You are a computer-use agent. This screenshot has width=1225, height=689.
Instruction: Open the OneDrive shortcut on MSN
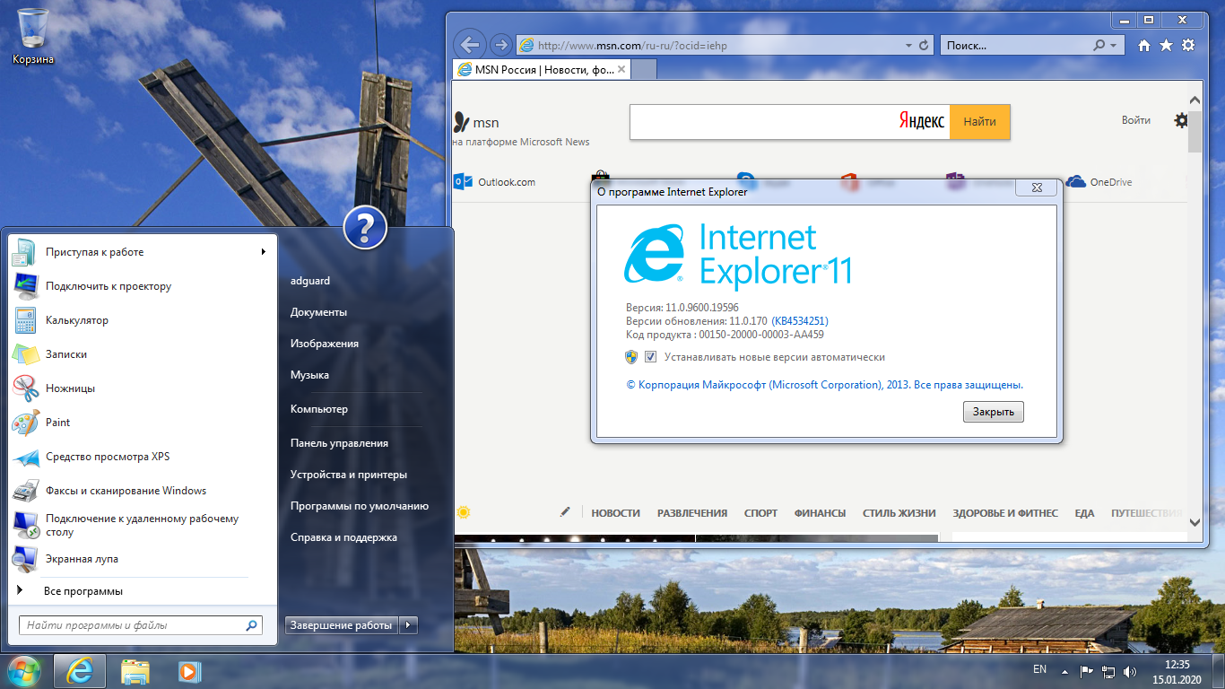click(1099, 182)
